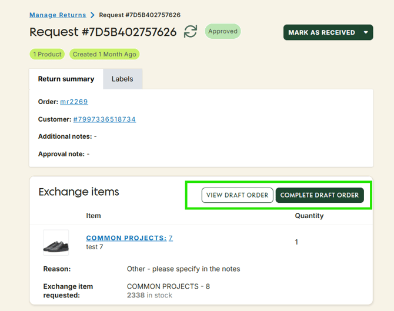Open the COMMON PROJECTS: 7 item link
394x311 pixels.
(129, 238)
